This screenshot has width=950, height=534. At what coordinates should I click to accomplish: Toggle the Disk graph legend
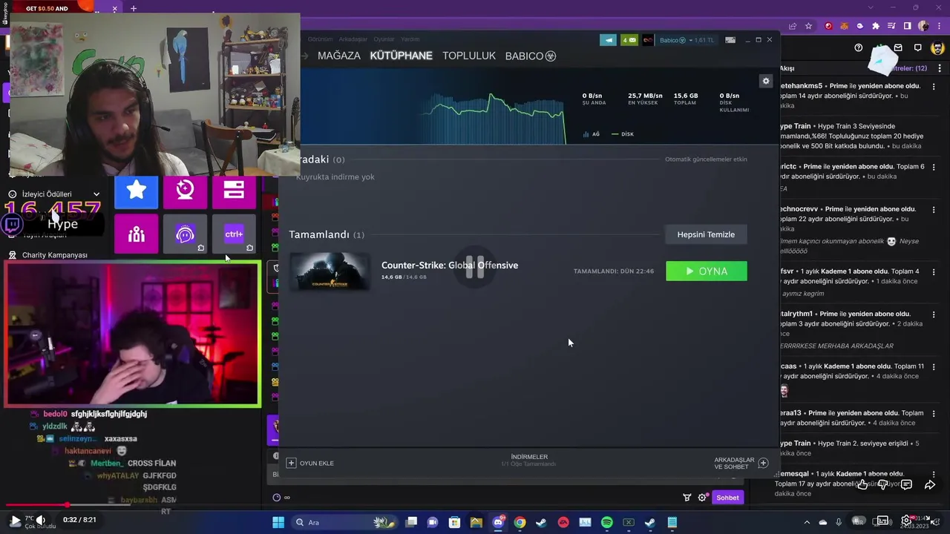[622, 134]
